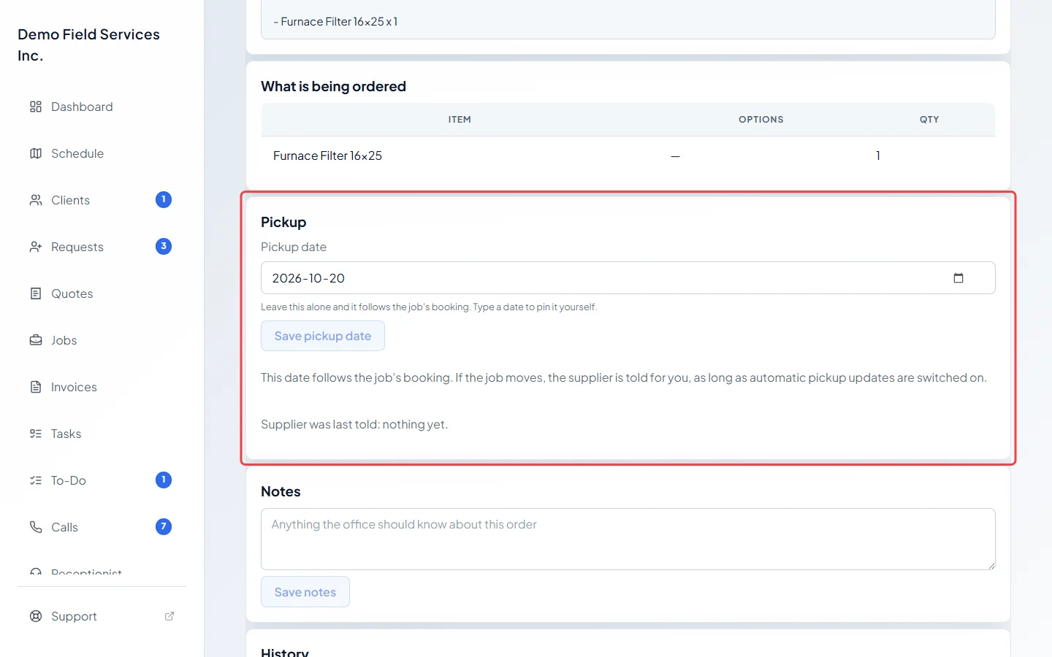The width and height of the screenshot is (1052, 657).
Task: Click the Support external link icon
Action: point(169,616)
